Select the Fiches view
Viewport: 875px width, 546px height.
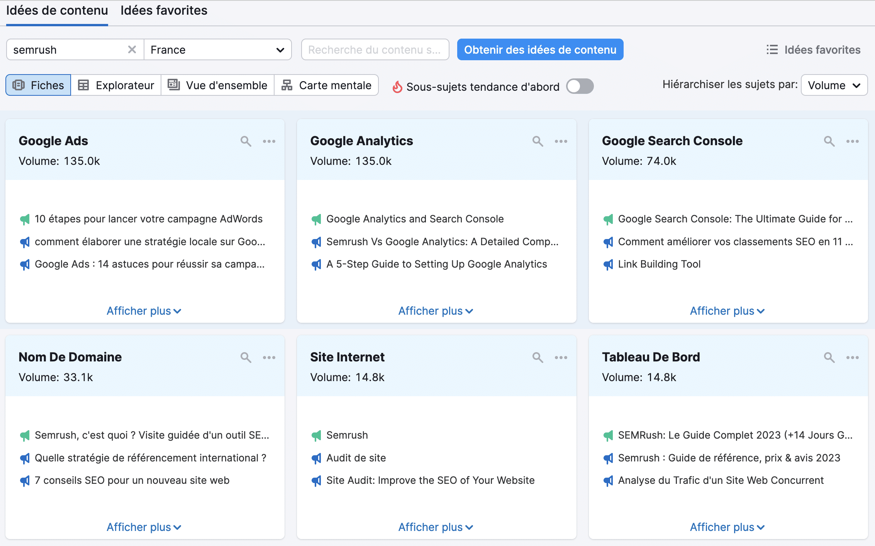(x=38, y=85)
